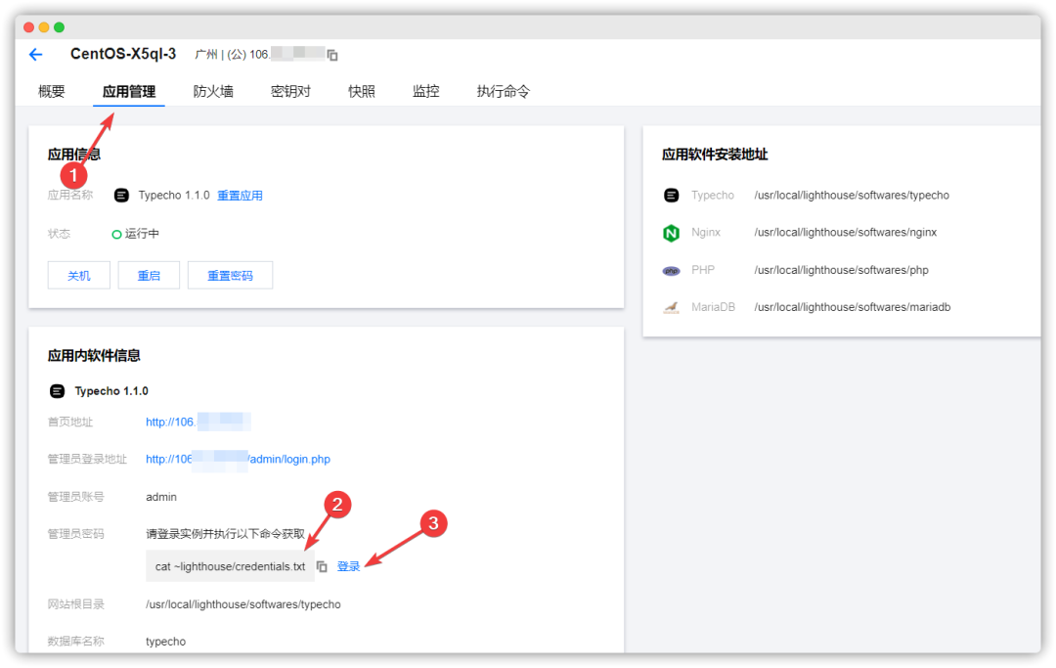Open the homepage address link
The image size is (1056, 668).
(198, 423)
